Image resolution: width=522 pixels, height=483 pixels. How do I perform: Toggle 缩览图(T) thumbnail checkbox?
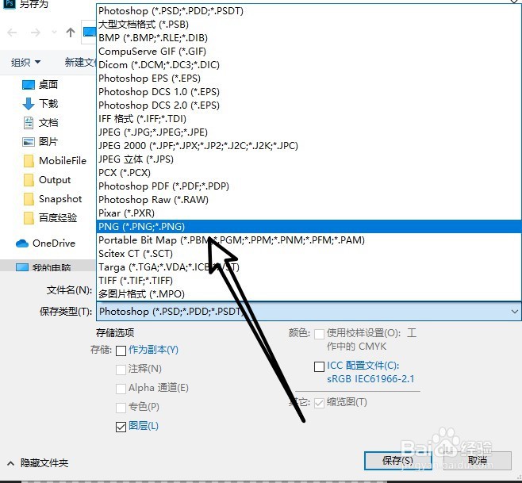coord(319,403)
